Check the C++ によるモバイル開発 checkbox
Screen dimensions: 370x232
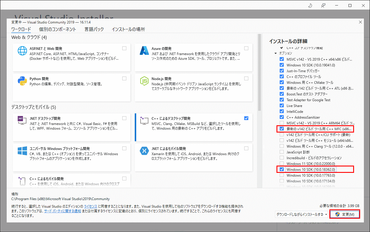pos(124,178)
